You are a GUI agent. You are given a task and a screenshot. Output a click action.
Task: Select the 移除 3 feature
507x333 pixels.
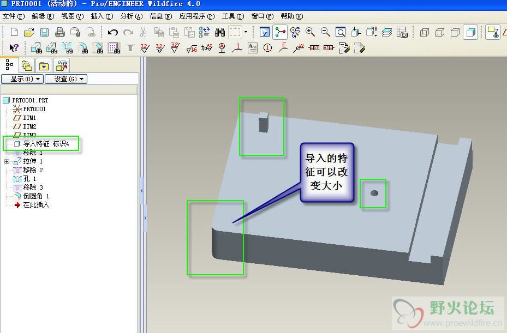point(33,187)
